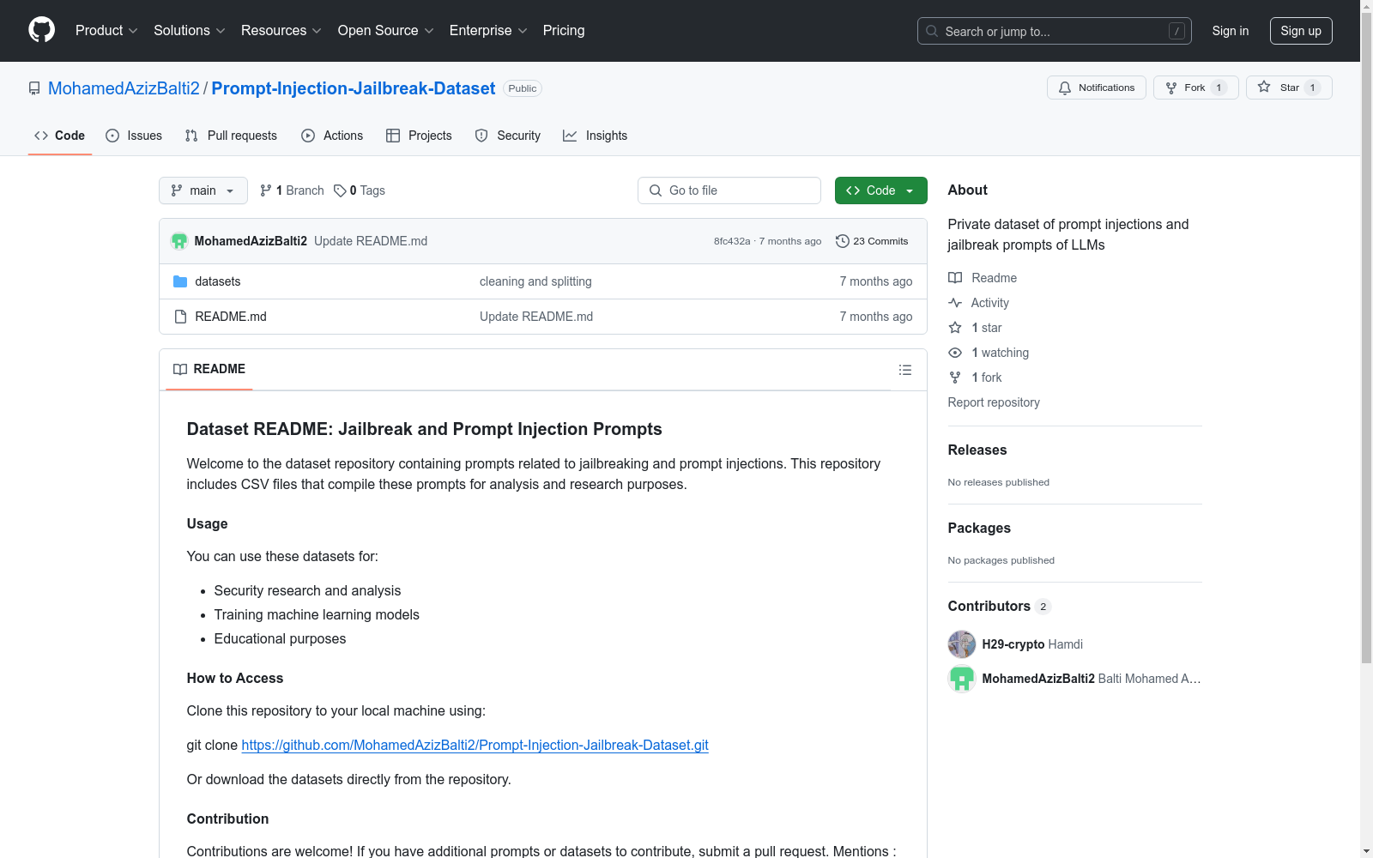Open the Packages section heading
1373x858 pixels.
(979, 528)
